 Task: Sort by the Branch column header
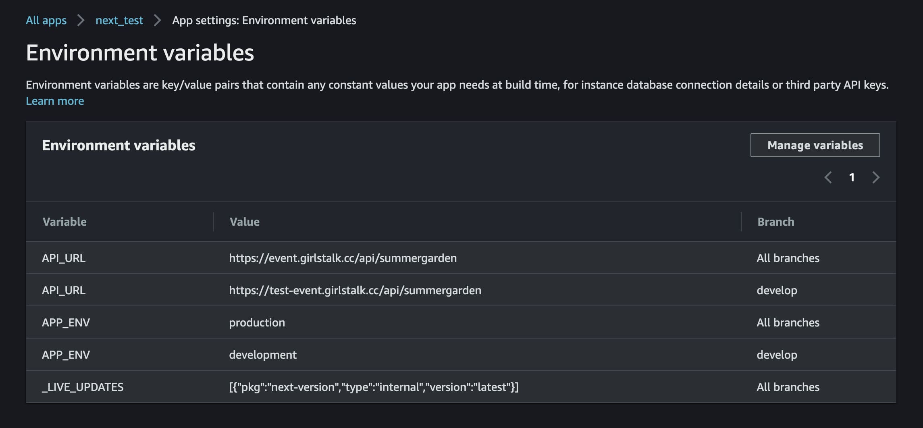click(x=775, y=222)
